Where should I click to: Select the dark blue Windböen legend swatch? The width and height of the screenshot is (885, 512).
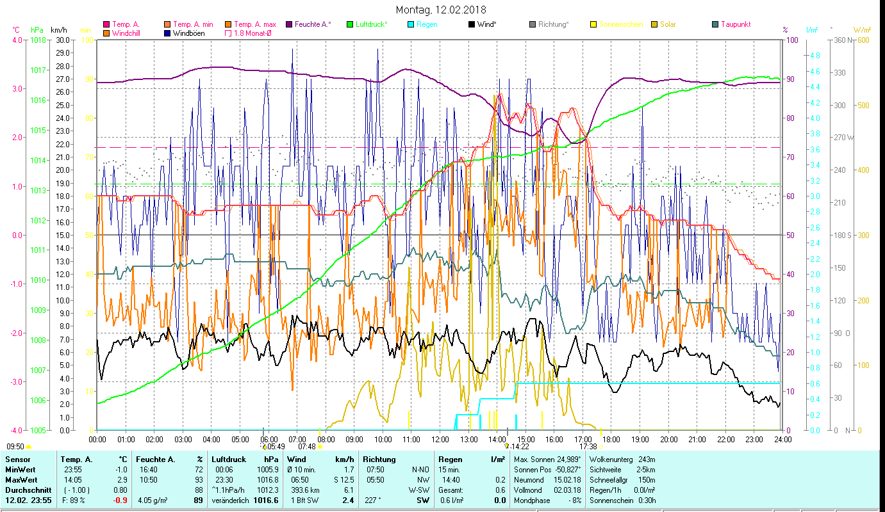[x=167, y=33]
